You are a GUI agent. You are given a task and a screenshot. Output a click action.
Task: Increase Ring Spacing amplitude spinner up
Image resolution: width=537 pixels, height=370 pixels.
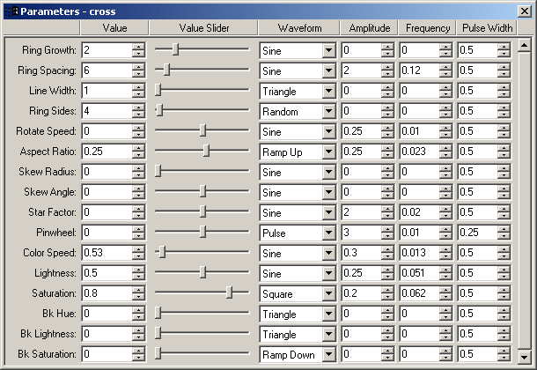(x=387, y=67)
